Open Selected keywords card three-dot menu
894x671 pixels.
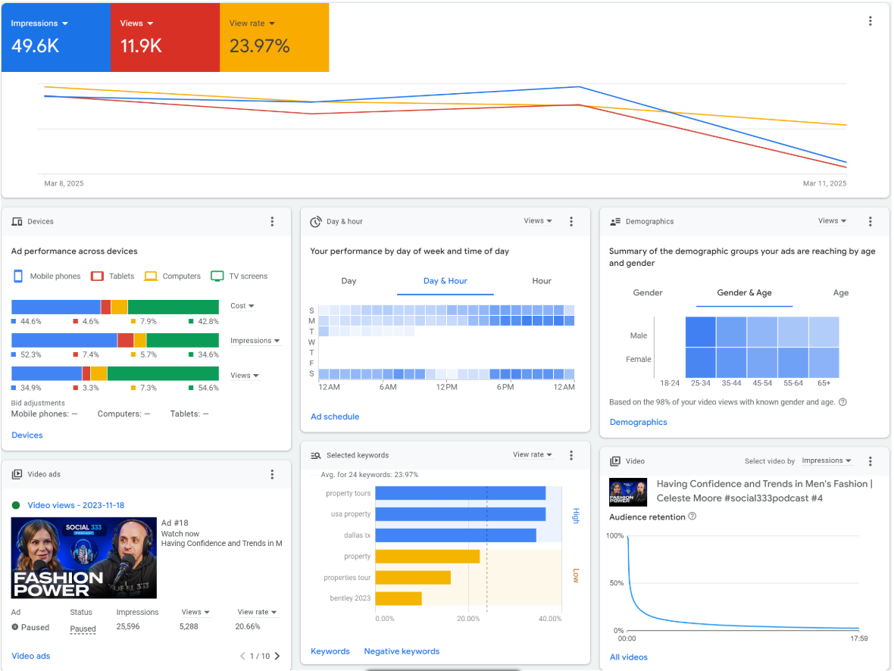point(571,455)
